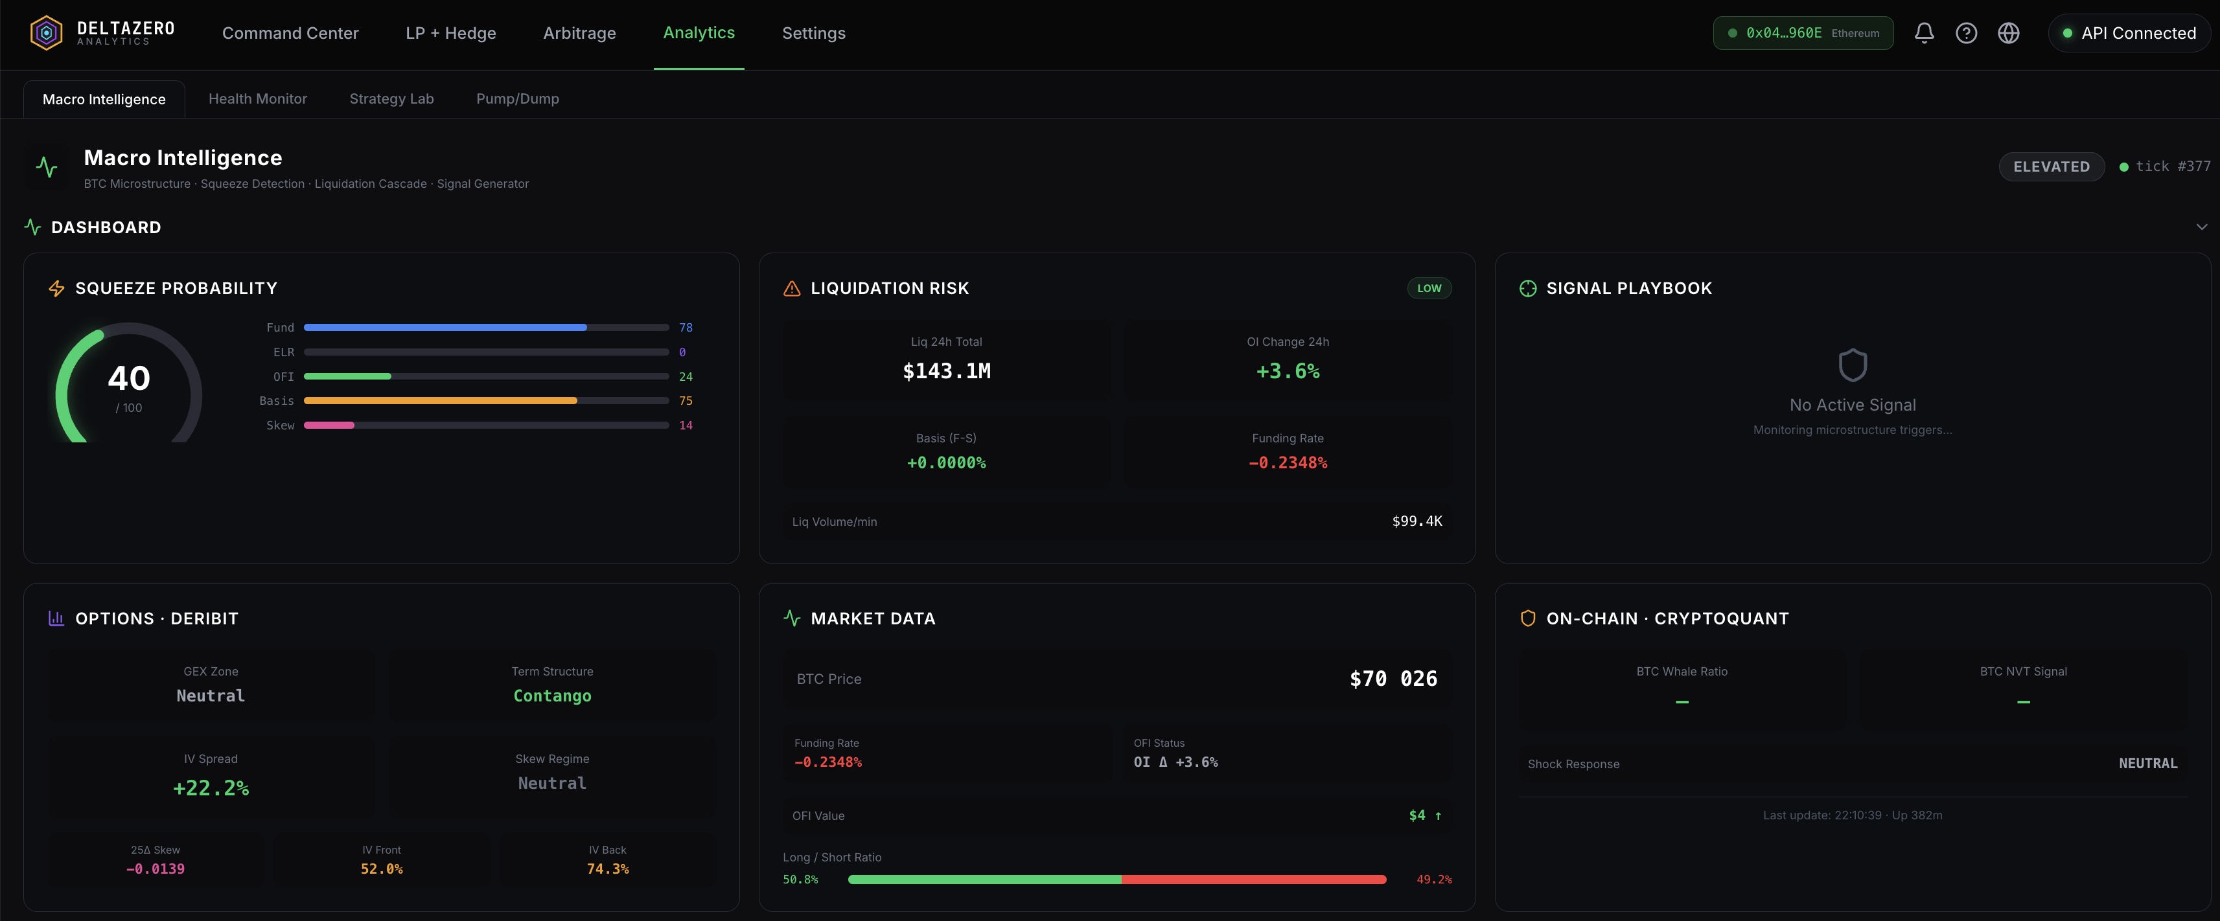Click the globe language icon

pyautogui.click(x=2008, y=33)
